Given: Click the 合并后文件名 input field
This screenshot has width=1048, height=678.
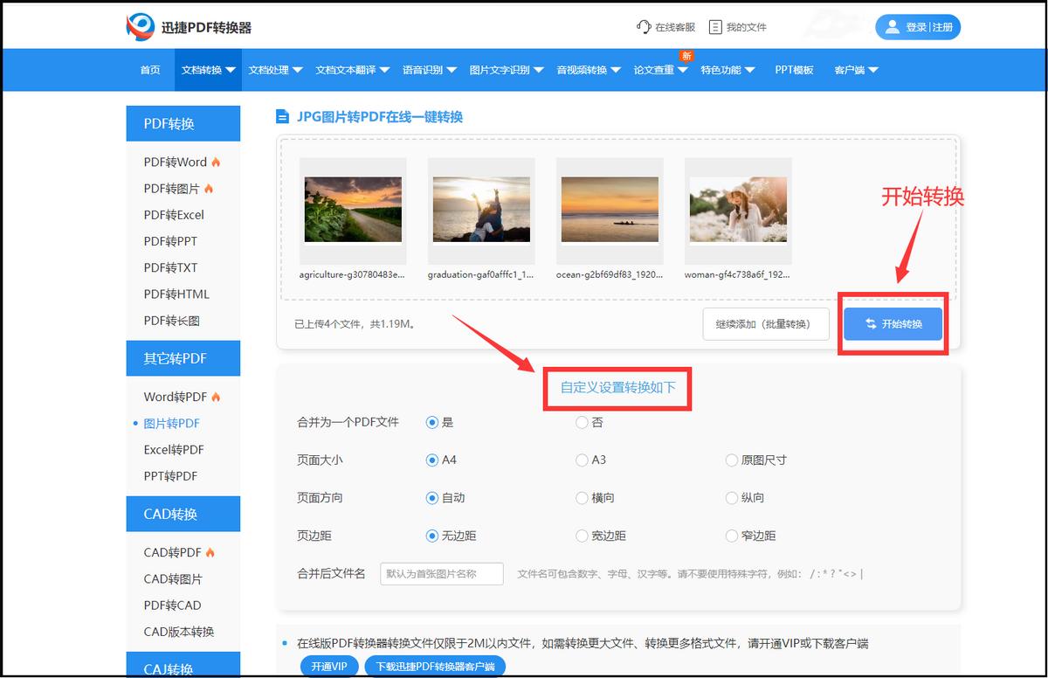Looking at the screenshot, I should 441,574.
